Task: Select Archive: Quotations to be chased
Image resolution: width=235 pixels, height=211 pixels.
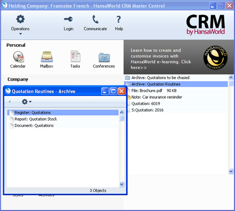Action: point(176,78)
